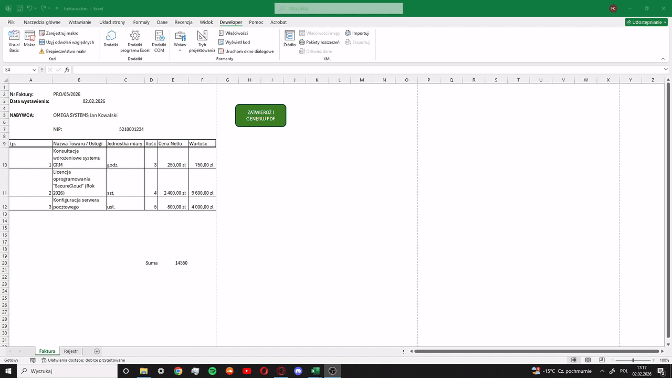The image size is (672, 378).
Task: Switch to Narzędzia główne tab
Action: click(x=42, y=22)
